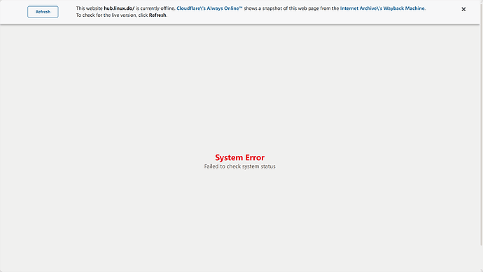Click 'Failed to check system status' text
This screenshot has width=483, height=272.
pyautogui.click(x=239, y=166)
